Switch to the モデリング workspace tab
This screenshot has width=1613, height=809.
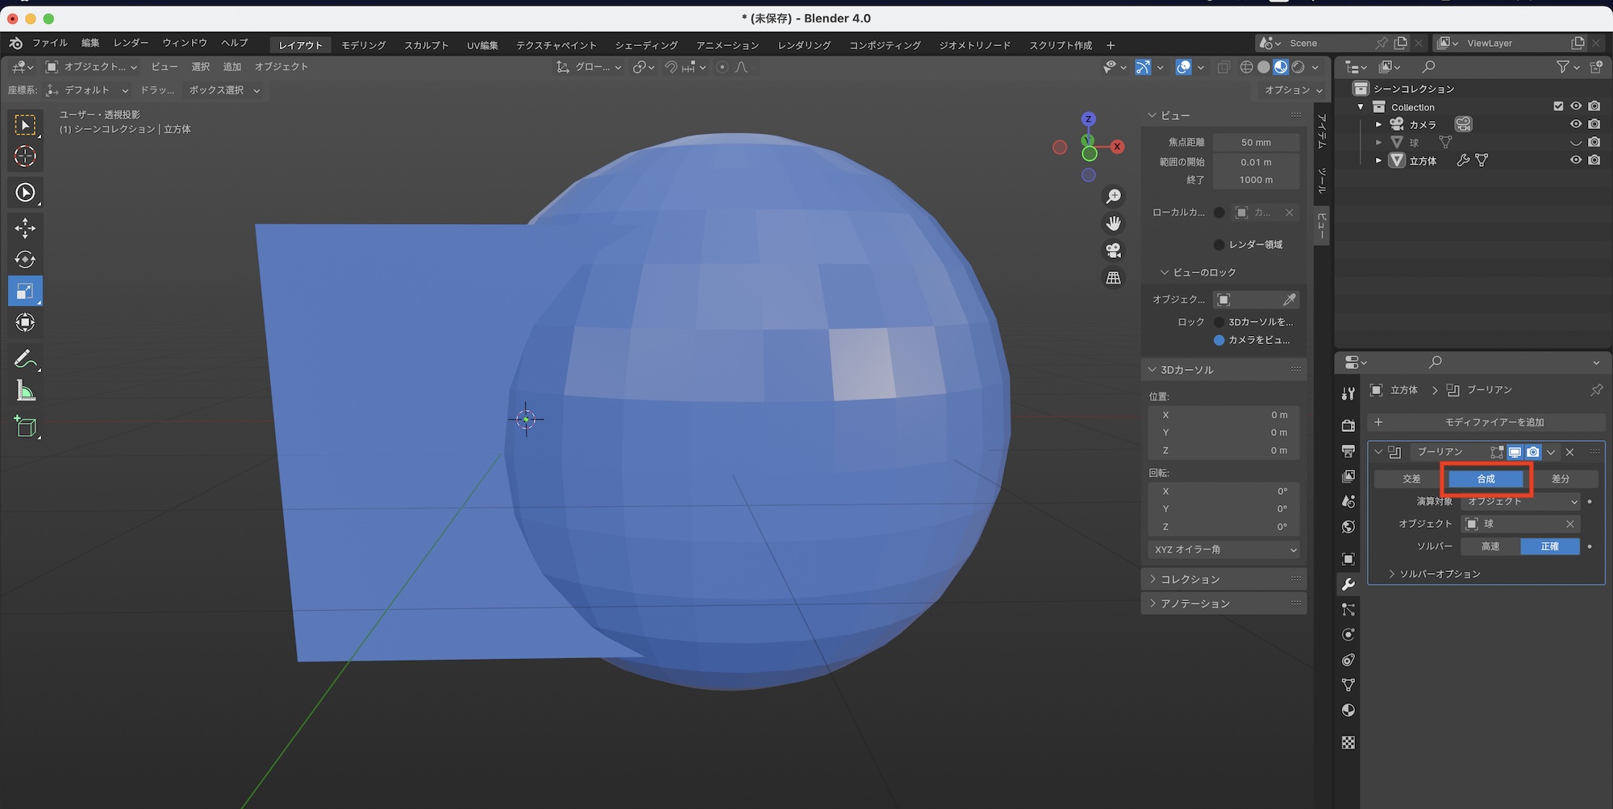363,45
